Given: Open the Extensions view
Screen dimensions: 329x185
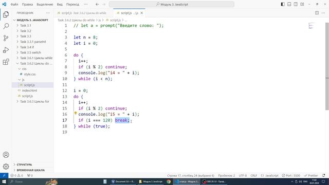Looking at the screenshot, I should pyautogui.click(x=6, y=62).
